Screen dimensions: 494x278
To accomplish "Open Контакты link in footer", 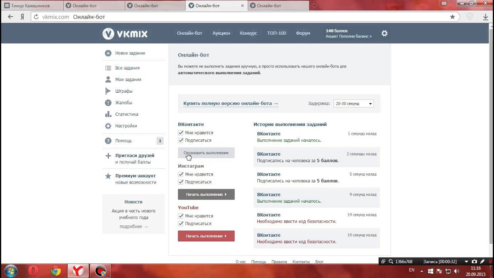I will pos(301,262).
